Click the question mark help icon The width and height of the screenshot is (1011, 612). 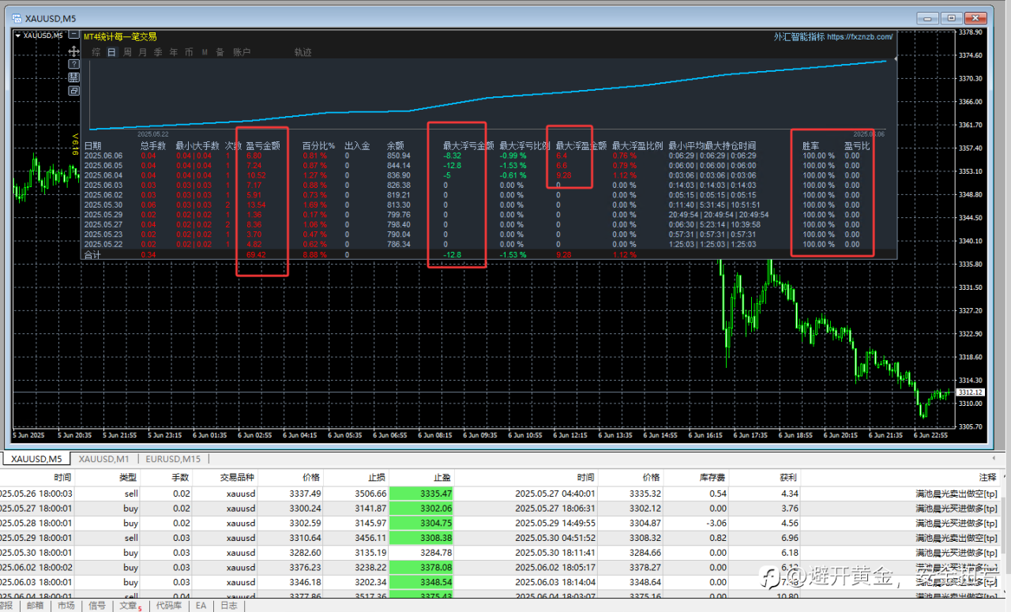73,64
